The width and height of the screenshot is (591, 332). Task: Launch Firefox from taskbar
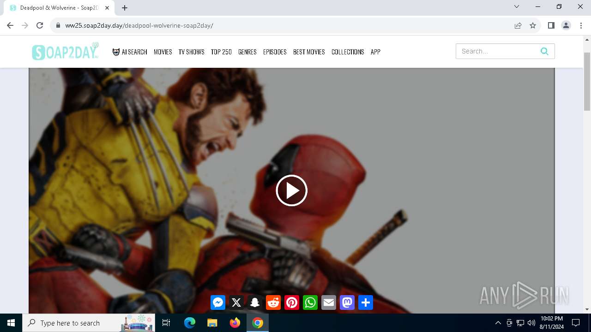235,323
